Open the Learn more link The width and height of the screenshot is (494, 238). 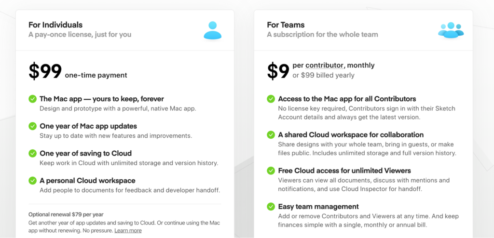click(x=128, y=231)
